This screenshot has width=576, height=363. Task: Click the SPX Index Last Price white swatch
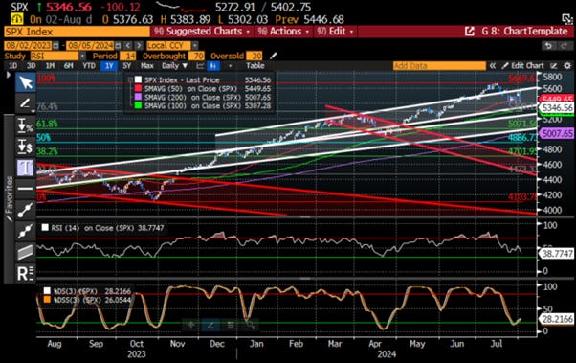point(138,79)
